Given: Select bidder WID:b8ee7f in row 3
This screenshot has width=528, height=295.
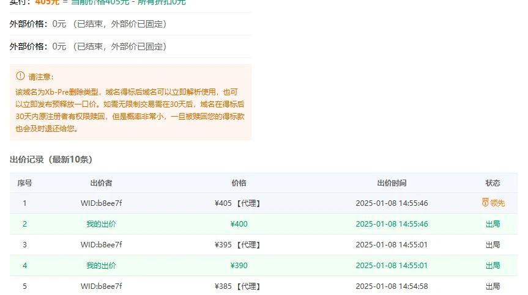Looking at the screenshot, I should click(101, 244).
